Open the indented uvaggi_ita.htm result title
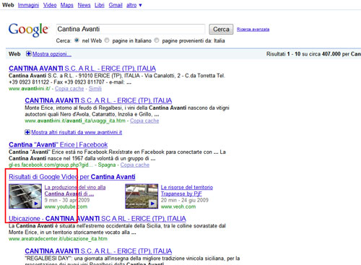 click(x=98, y=100)
